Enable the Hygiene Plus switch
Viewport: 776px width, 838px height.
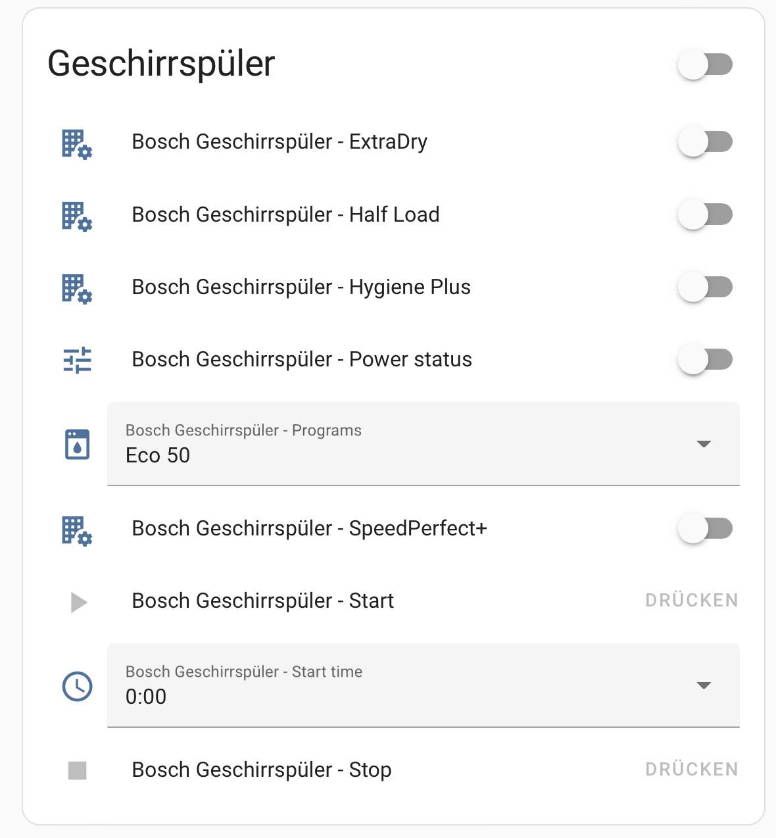tap(705, 287)
